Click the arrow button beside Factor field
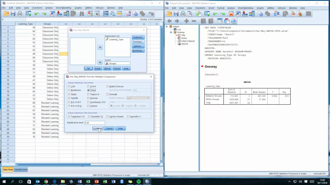 100,62
